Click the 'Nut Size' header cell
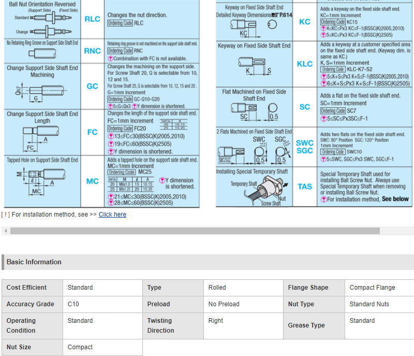The height and width of the screenshot is (356, 414). tap(32, 347)
